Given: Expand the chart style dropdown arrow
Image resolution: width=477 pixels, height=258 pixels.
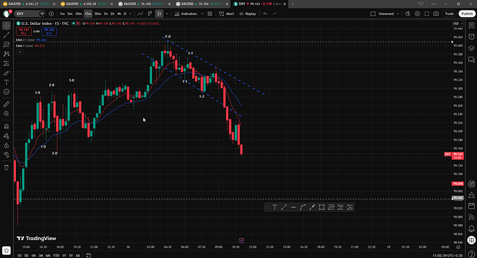Looking at the screenshot, I should [x=167, y=14].
